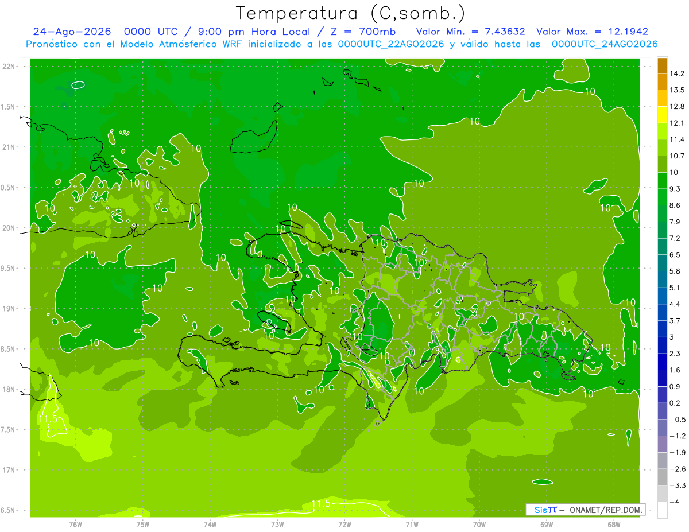Click the 1.6 colorbar value
The image size is (689, 532).
[x=675, y=370]
